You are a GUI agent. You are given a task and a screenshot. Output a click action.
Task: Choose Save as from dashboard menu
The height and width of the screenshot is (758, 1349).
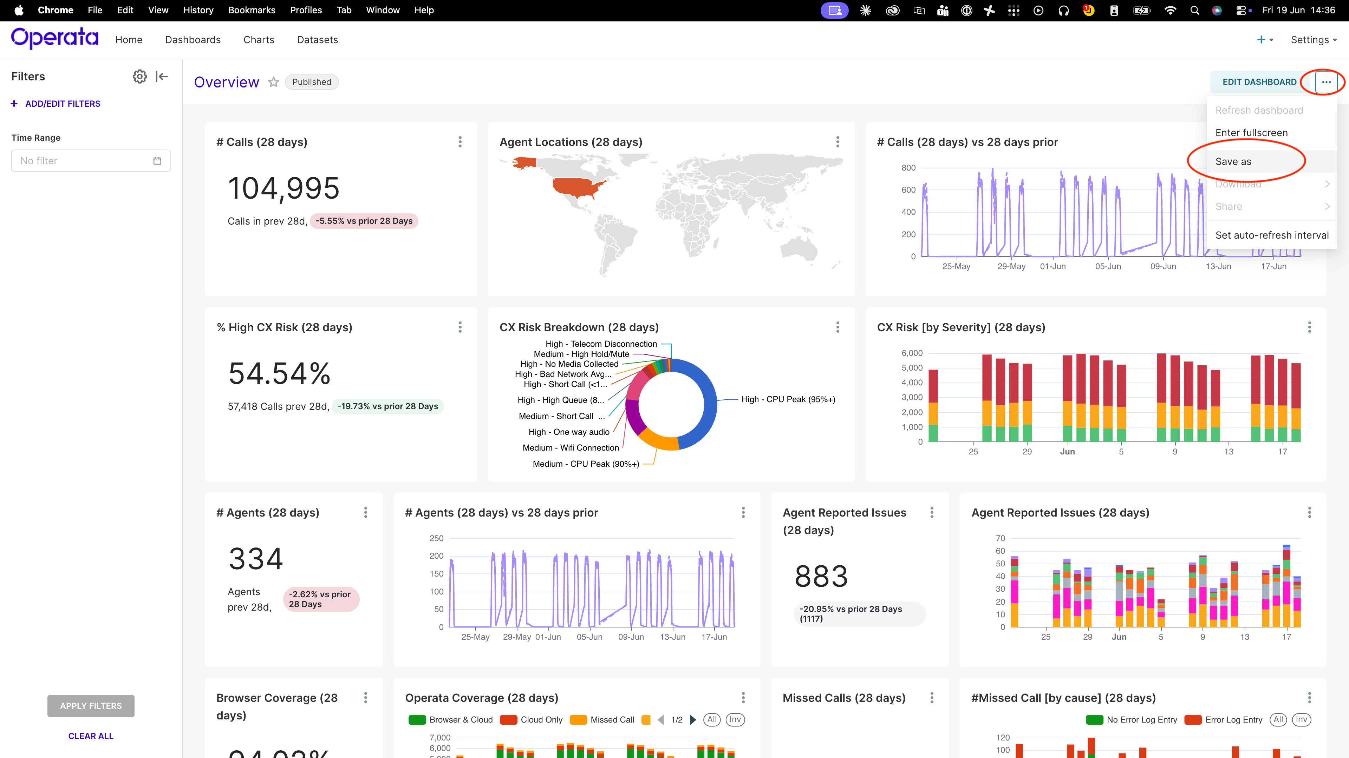click(1272, 162)
